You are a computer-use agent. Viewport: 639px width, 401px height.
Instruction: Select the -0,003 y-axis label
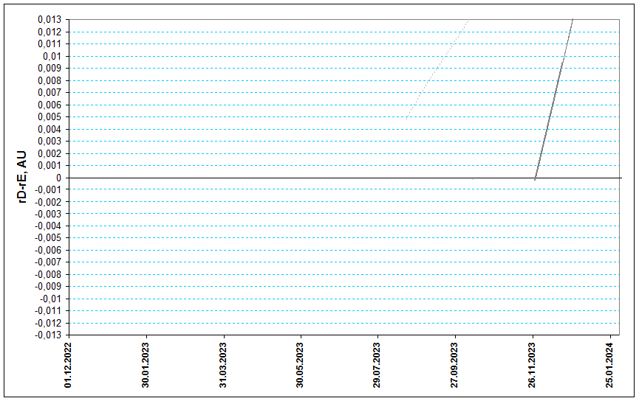click(48, 214)
